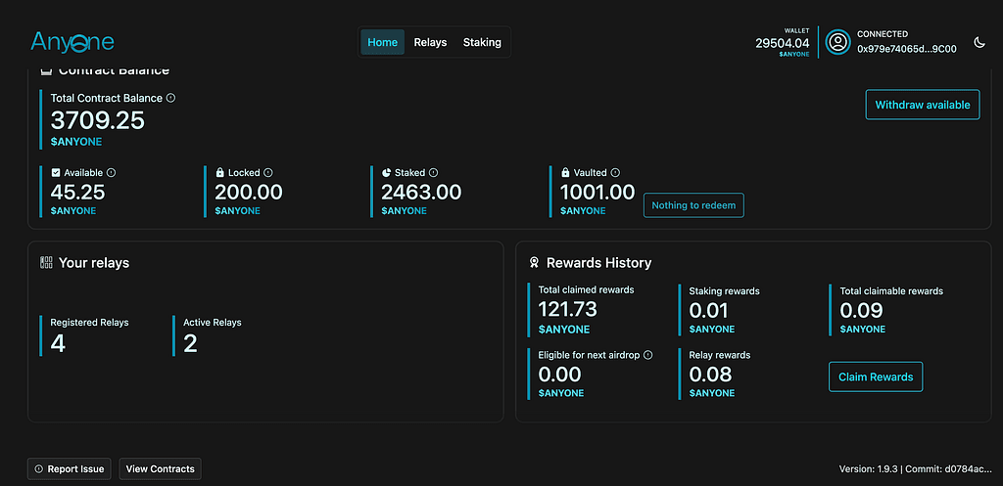Toggle dark mode moon icon
The height and width of the screenshot is (486, 1003).
click(979, 42)
